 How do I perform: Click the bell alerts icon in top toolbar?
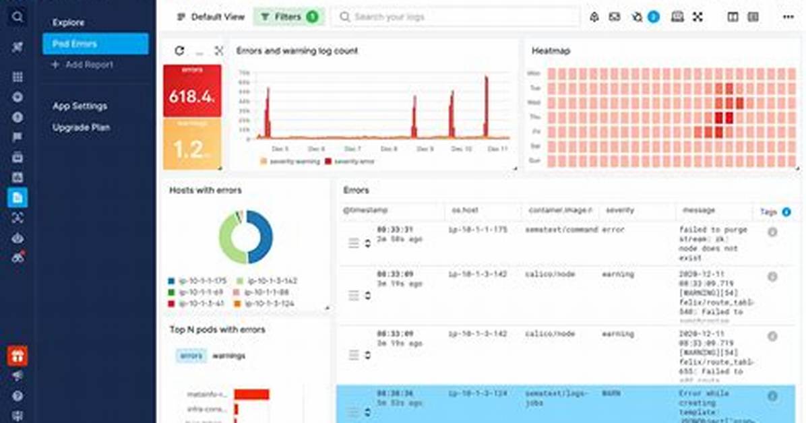click(594, 17)
